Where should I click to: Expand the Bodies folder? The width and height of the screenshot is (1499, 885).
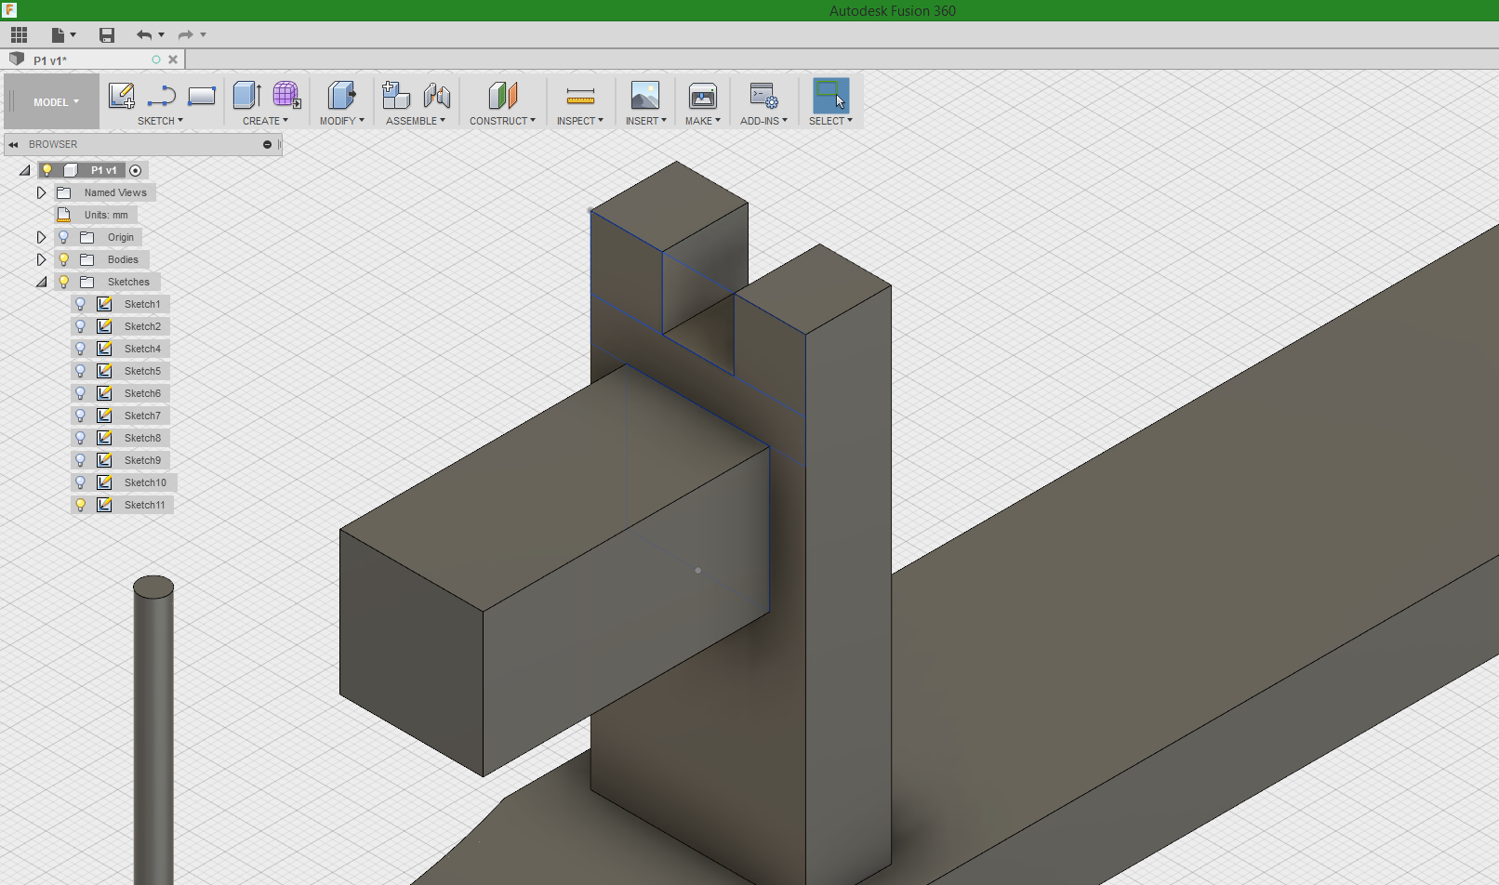[41, 259]
